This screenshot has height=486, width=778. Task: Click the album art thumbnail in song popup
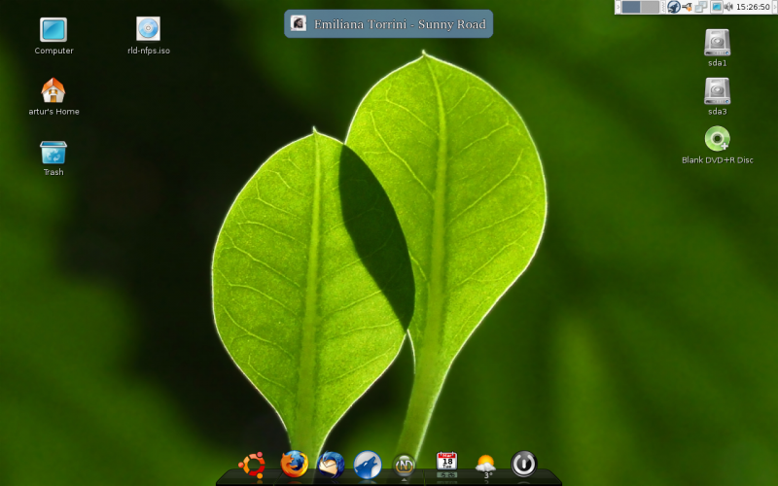click(299, 23)
